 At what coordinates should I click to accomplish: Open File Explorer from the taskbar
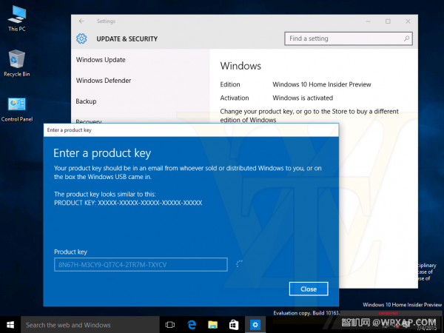coord(212,325)
